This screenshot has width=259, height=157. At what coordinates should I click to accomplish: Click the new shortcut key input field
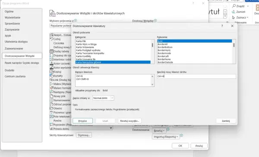click(x=196, y=76)
